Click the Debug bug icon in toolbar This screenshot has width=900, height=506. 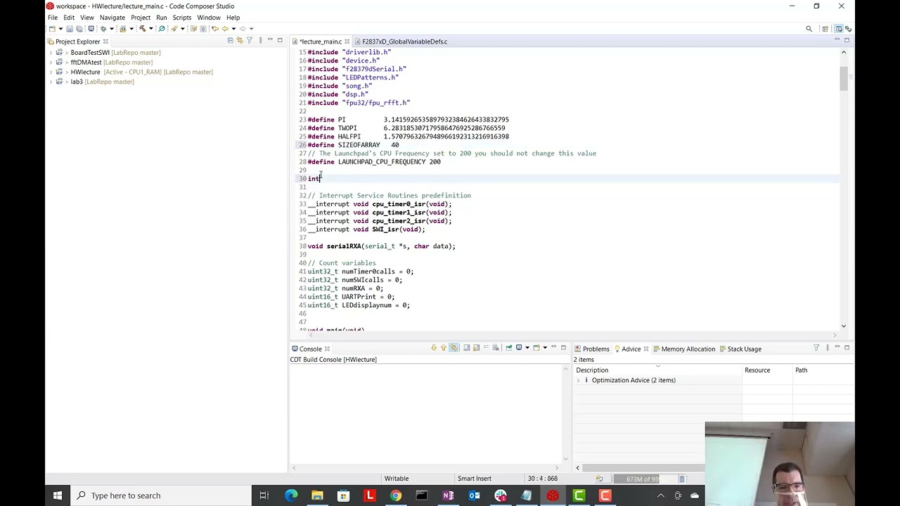tap(103, 29)
